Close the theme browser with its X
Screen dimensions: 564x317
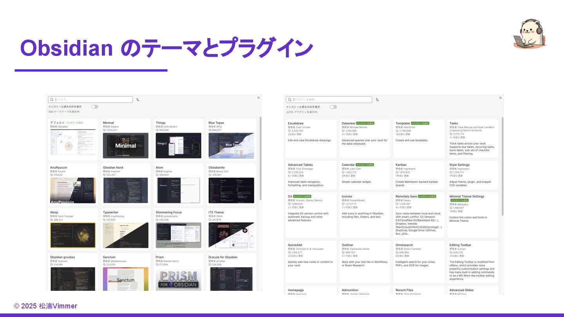coord(258,97)
